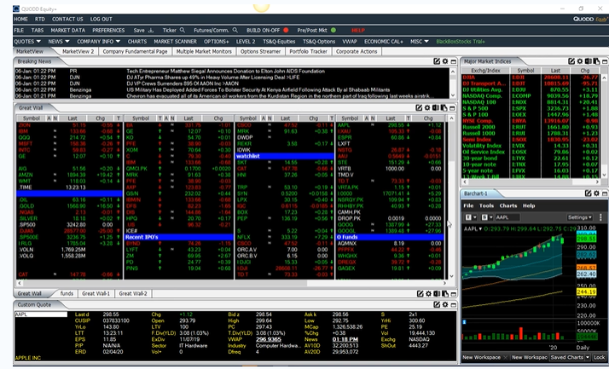This screenshot has height=369, width=609.
Task: Click the edit icon in Barchart-1 panel
Action: (588, 193)
